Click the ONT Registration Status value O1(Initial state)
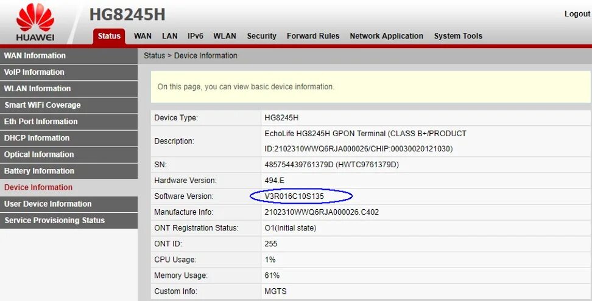 291,228
